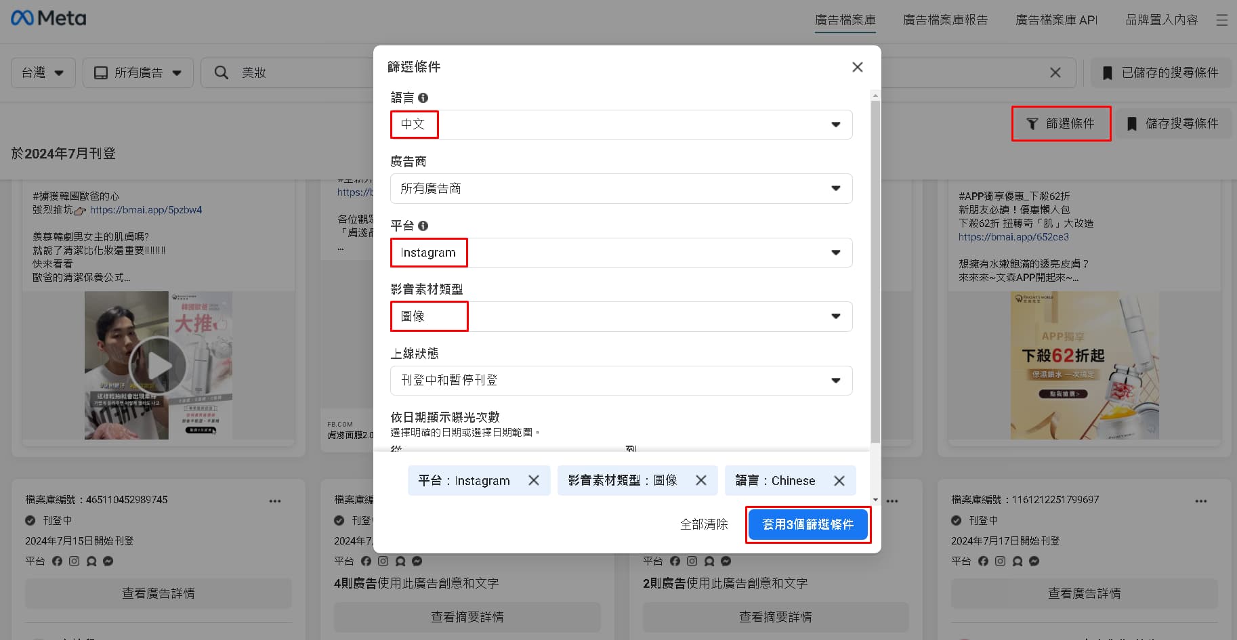
Task: Click the platform info icon
Action: coord(423,226)
